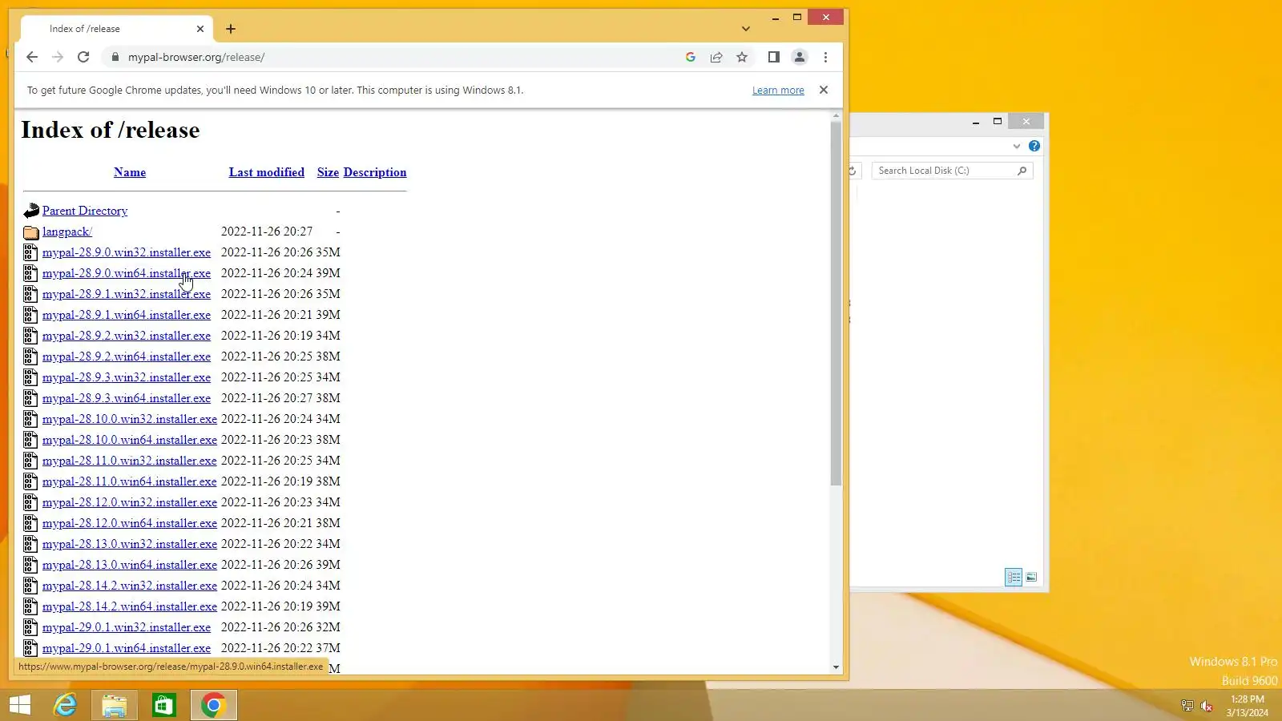Image resolution: width=1282 pixels, height=721 pixels.
Task: Open the muted volume tray icon
Action: 1207,706
